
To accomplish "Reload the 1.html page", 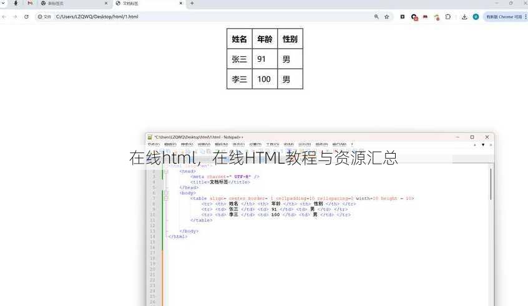I will click(26, 16).
